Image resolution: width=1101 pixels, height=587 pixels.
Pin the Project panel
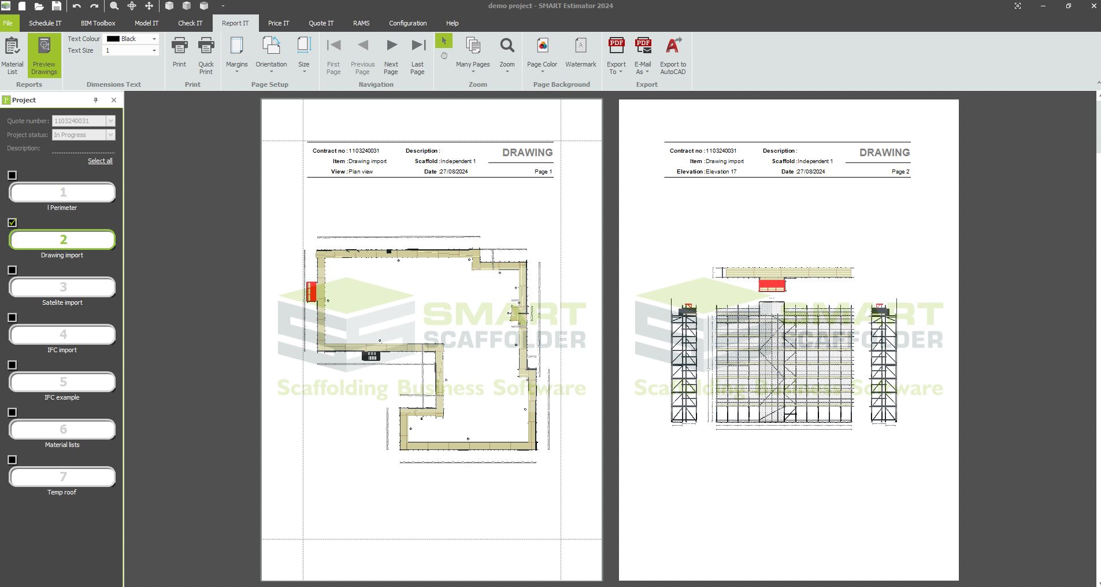tap(96, 100)
